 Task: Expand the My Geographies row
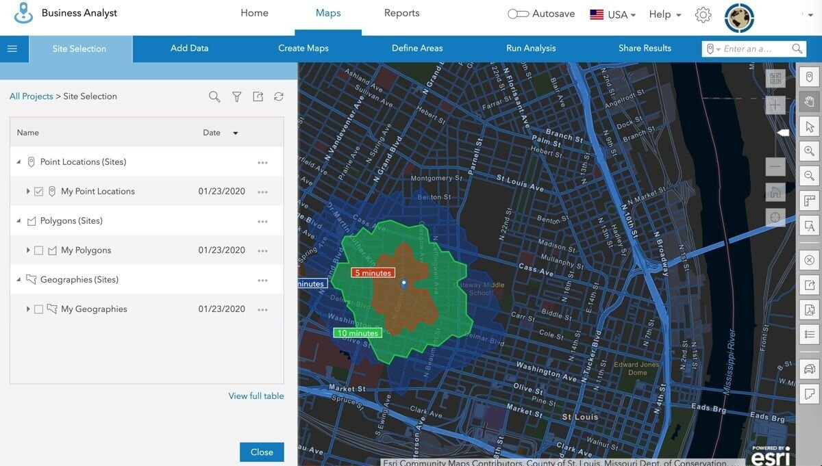point(28,309)
